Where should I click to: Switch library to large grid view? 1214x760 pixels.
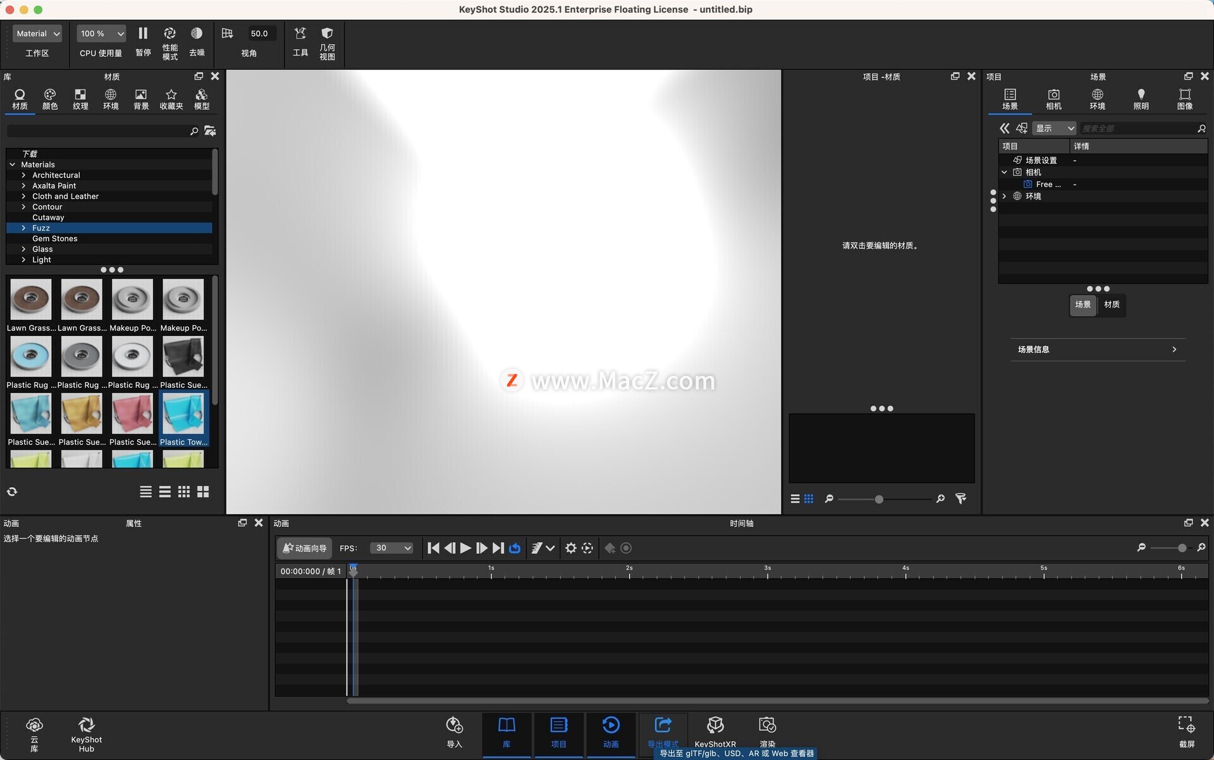(203, 492)
